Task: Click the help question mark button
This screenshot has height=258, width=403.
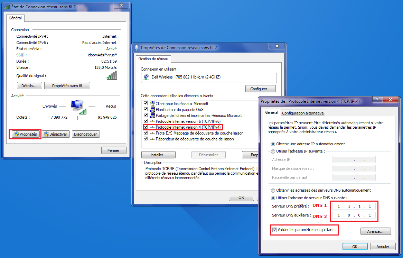Action: point(377,100)
